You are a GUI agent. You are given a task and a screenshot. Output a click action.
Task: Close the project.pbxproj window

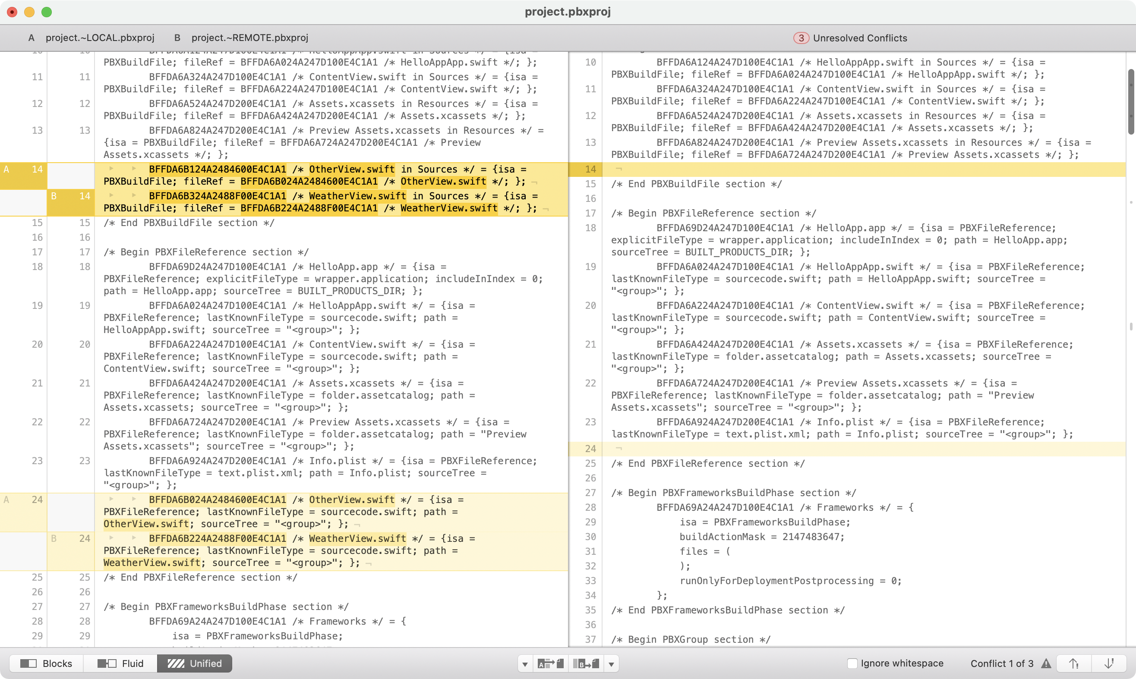pos(13,12)
